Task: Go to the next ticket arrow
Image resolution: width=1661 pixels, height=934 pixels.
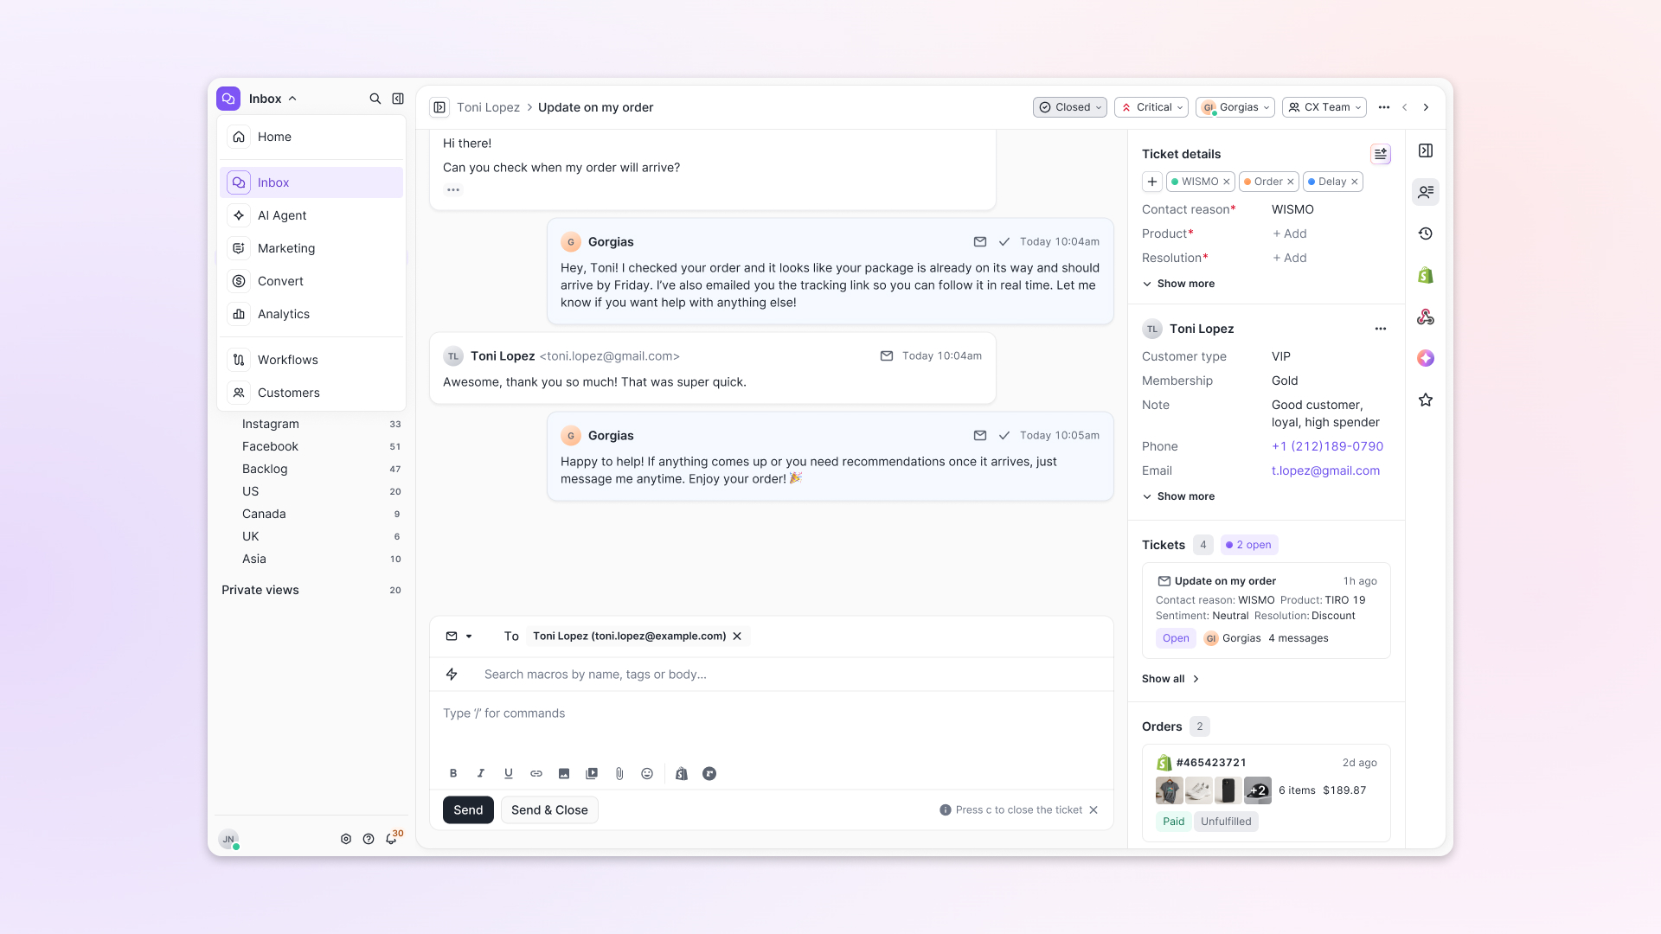Action: 1427,107
